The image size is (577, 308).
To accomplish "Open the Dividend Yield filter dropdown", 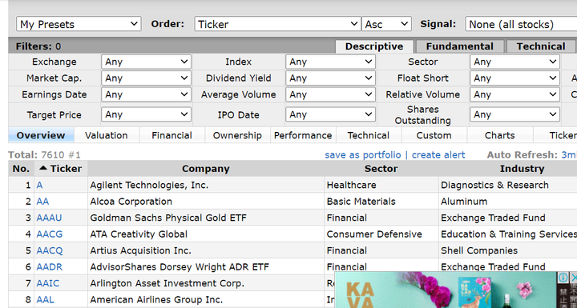I will pos(330,78).
